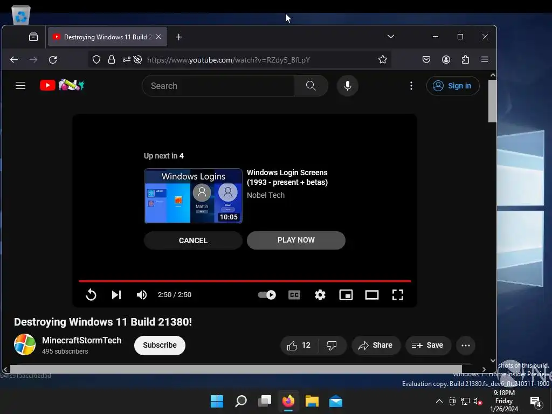Bookmark this page with the star
This screenshot has width=552, height=414.
(x=383, y=59)
